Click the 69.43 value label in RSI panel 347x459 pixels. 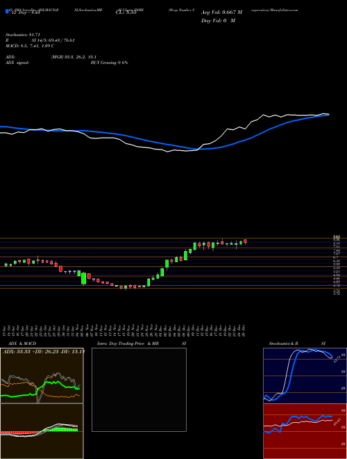point(338,422)
